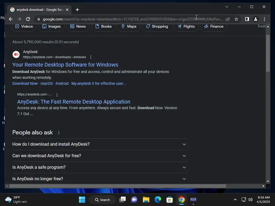The height and width of the screenshot is (206, 275).
Task: Open search Tools options
Action: pos(261,26)
